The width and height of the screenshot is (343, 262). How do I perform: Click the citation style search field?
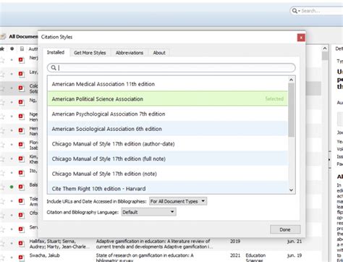coord(171,68)
